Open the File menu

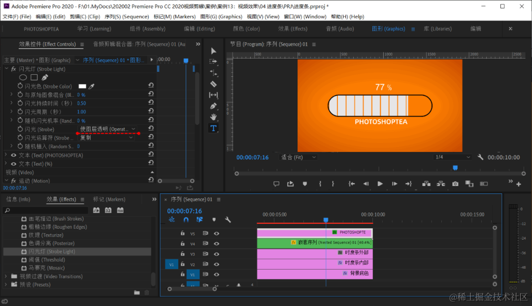point(17,17)
